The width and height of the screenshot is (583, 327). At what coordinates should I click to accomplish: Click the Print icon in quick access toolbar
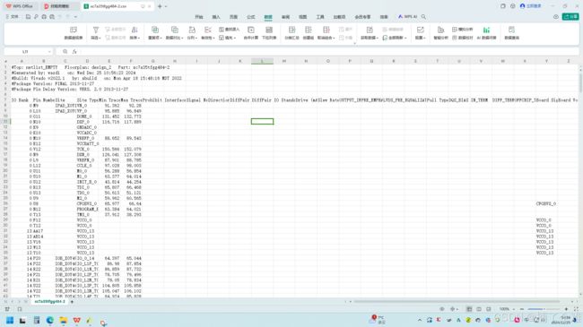pyautogui.click(x=44, y=17)
